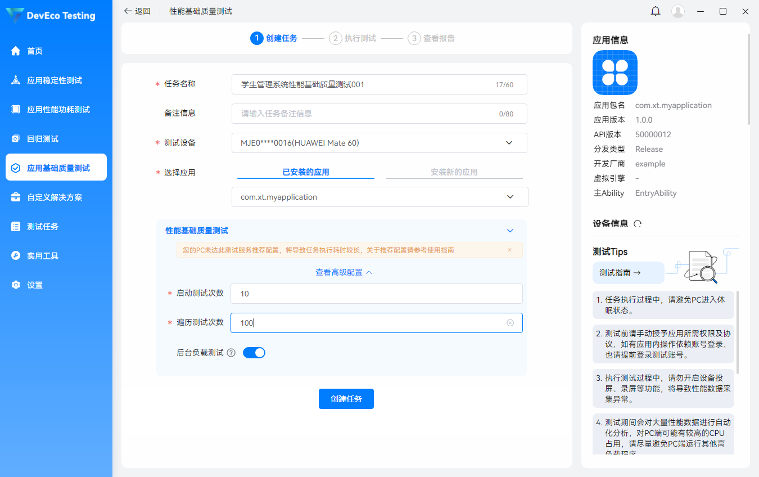Collapse 性能基础质量测试 section chevron
The image size is (759, 477).
[x=510, y=231]
